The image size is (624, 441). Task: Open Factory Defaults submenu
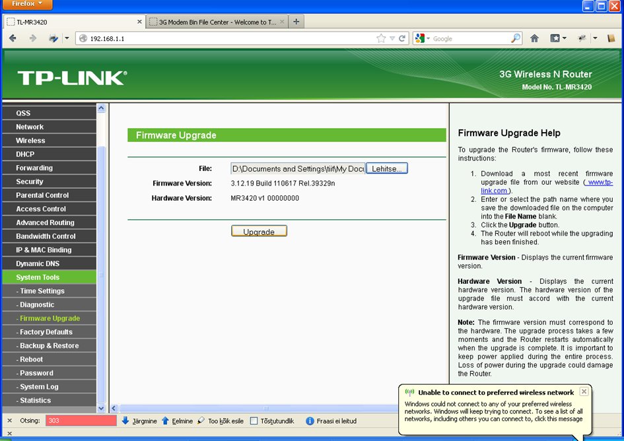[50, 332]
